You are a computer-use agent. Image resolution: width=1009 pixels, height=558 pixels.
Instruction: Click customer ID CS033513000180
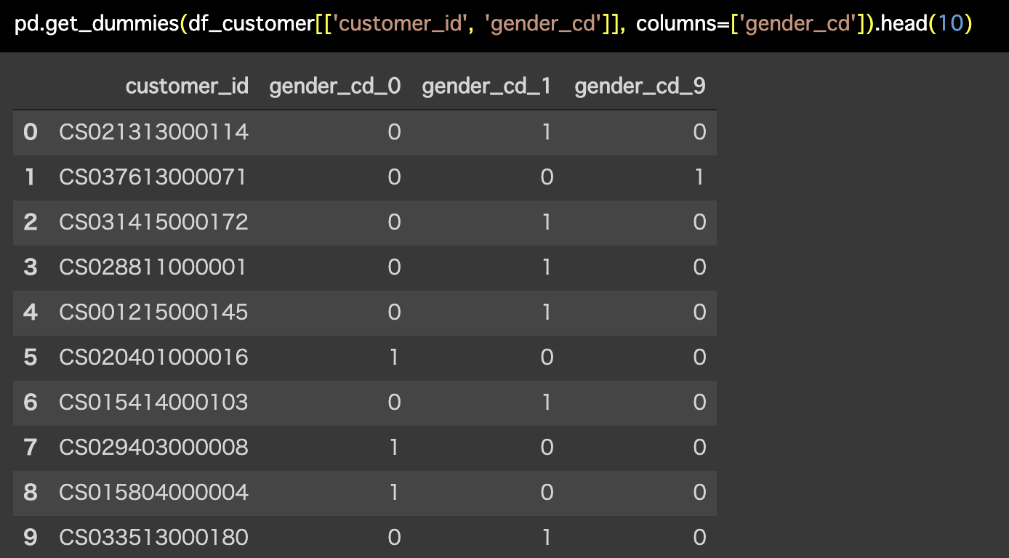(x=153, y=538)
